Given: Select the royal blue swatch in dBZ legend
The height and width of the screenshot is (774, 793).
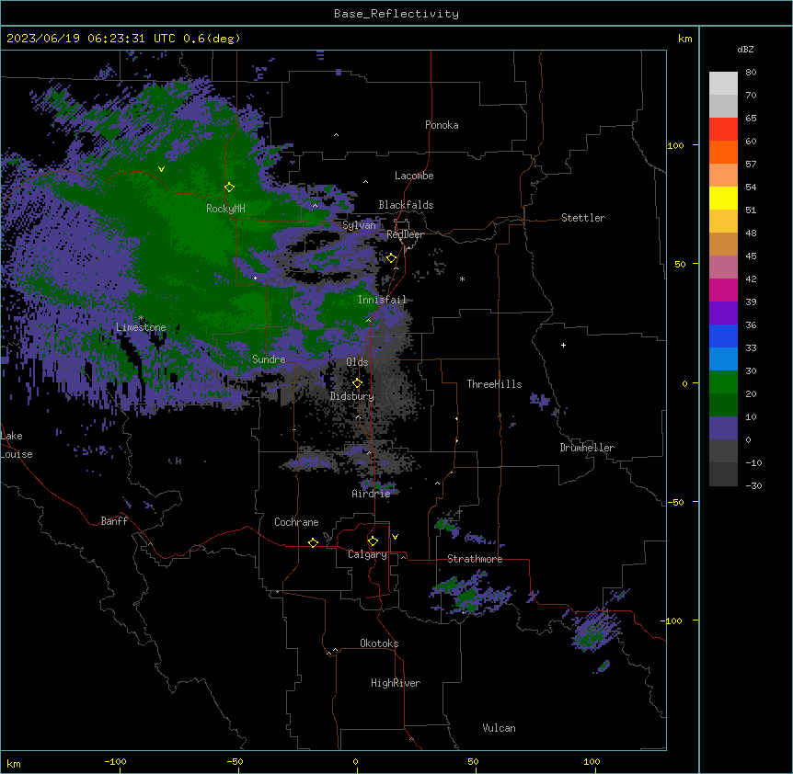Looking at the screenshot, I should point(723,336).
